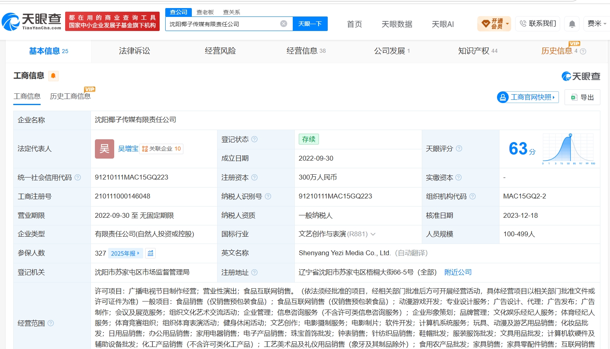
Task: Open the 附近公司 link
Action: [458, 273]
